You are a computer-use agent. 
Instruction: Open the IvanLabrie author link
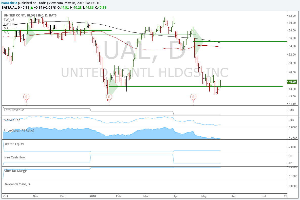(9, 3)
